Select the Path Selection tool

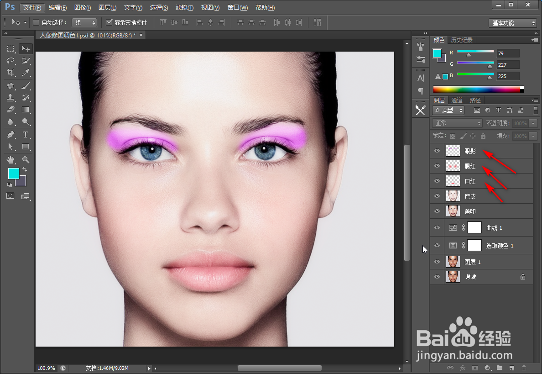pos(10,147)
